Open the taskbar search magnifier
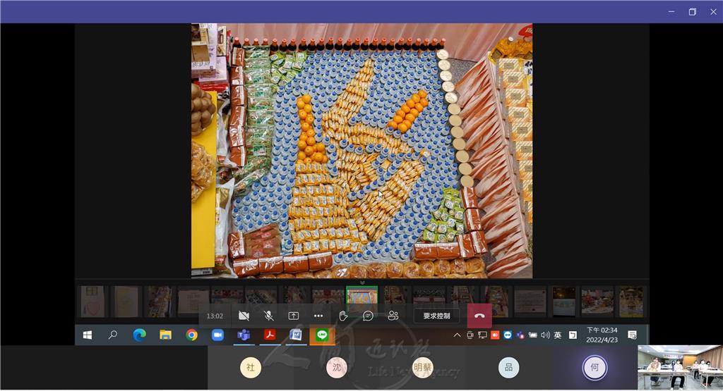The height and width of the screenshot is (391, 723). pyautogui.click(x=112, y=335)
